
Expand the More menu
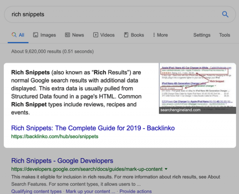[x=160, y=35]
